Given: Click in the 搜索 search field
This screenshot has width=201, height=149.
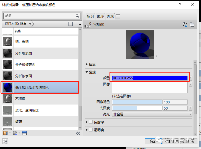Looking at the screenshot, I should coord(39,16).
